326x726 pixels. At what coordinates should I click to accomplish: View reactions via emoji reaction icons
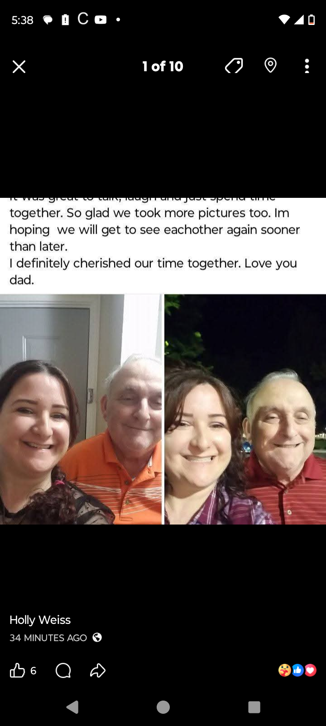point(297,670)
